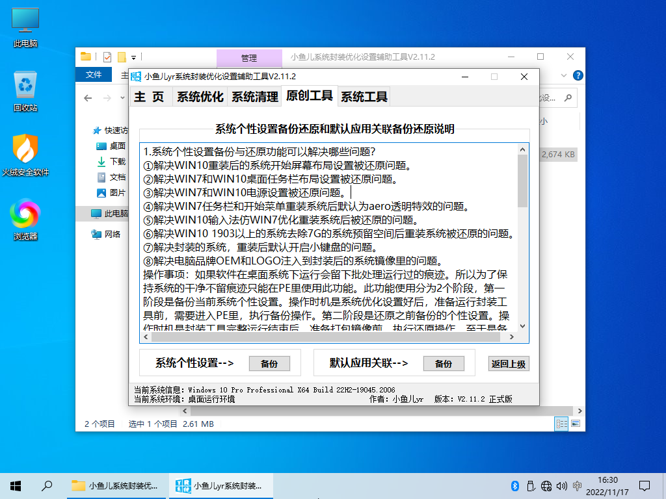Launch the 浏览器 desktop shortcut

tap(25, 220)
